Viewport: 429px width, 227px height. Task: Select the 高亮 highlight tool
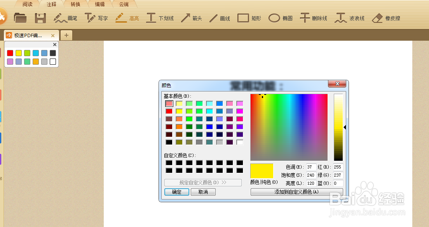127,18
